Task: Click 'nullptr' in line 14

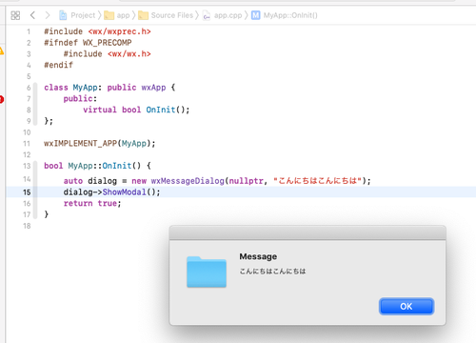Action: (x=247, y=181)
